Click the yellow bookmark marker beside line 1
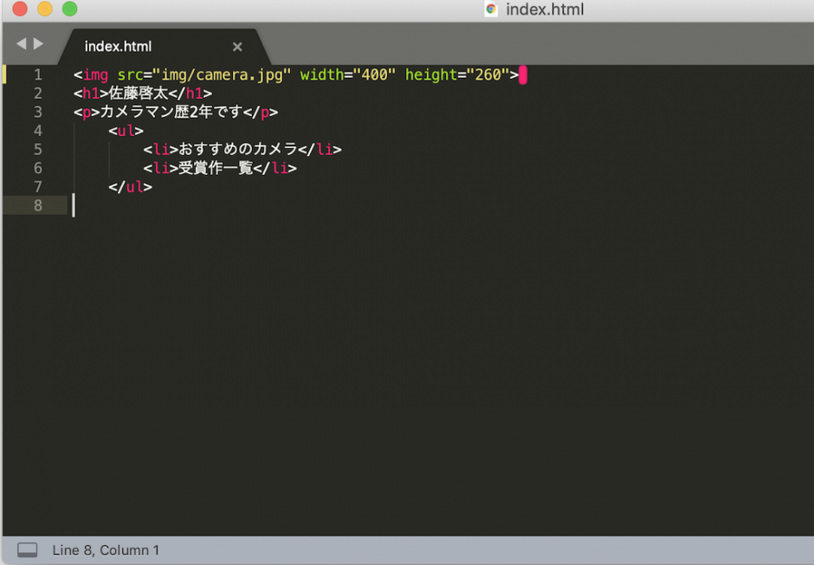 (4, 75)
